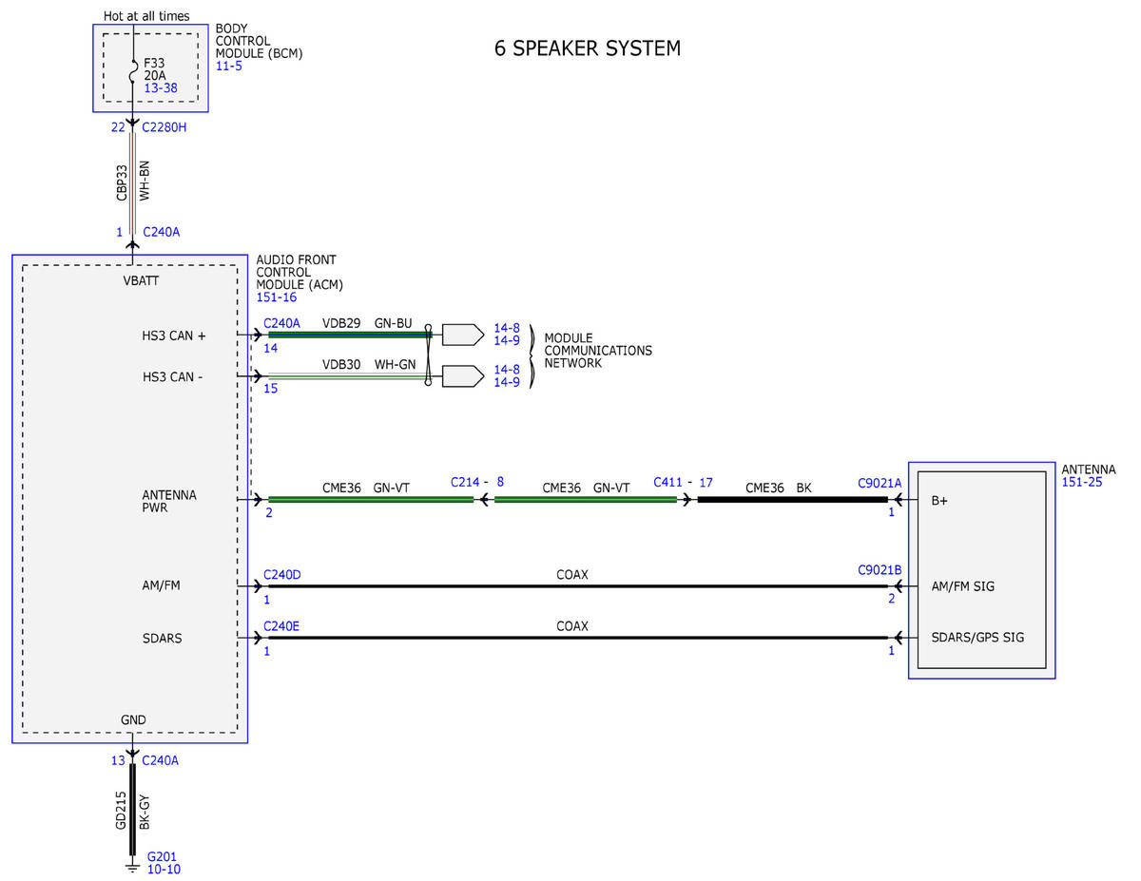Click the HS3 CAN + terminal label

[x=174, y=335]
